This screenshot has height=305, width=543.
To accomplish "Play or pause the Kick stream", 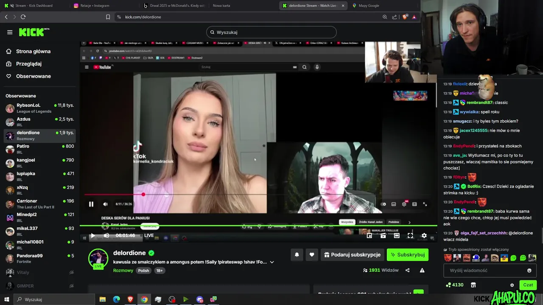I will pyautogui.click(x=93, y=236).
